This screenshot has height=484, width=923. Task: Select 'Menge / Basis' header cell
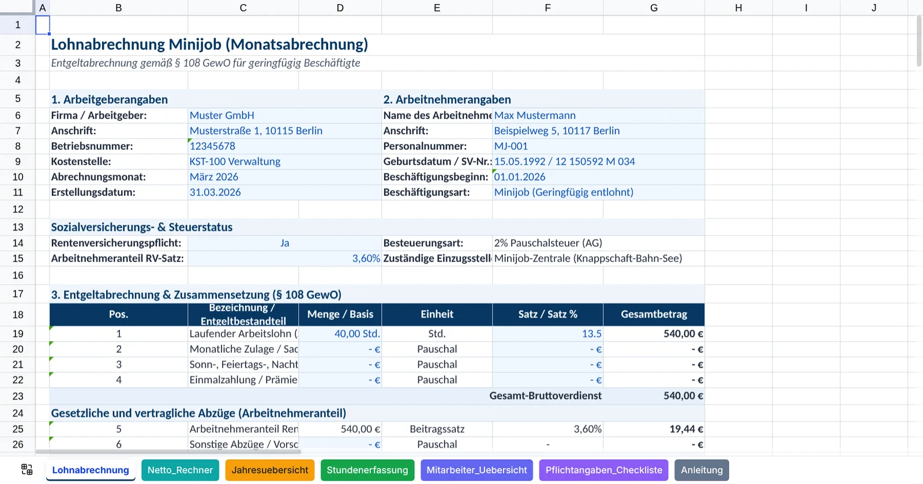point(340,315)
